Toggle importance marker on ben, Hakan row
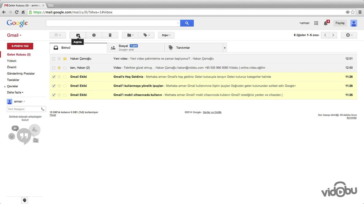 [65, 68]
